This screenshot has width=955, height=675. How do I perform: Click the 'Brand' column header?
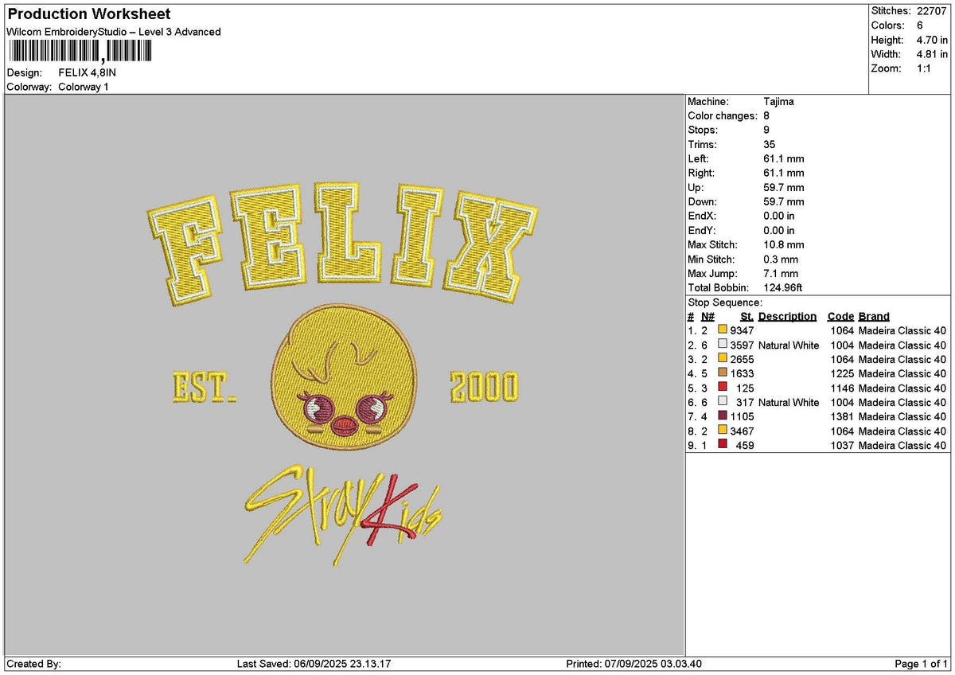click(875, 316)
